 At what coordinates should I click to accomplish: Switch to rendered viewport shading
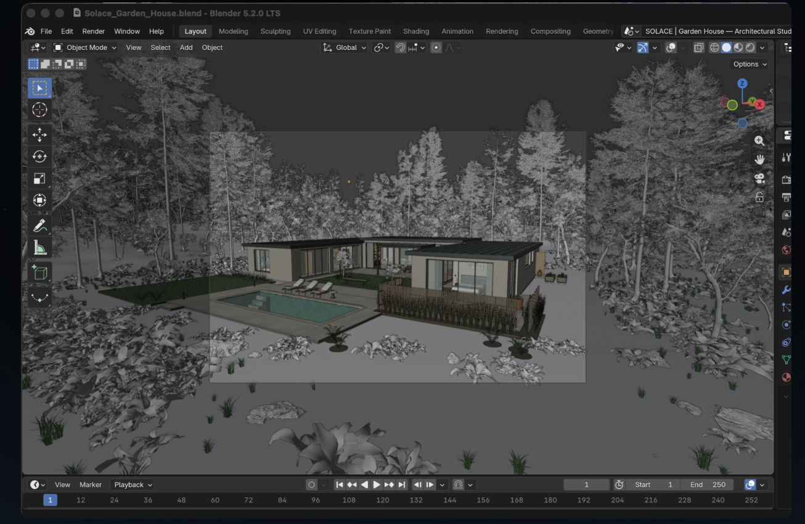(x=750, y=47)
